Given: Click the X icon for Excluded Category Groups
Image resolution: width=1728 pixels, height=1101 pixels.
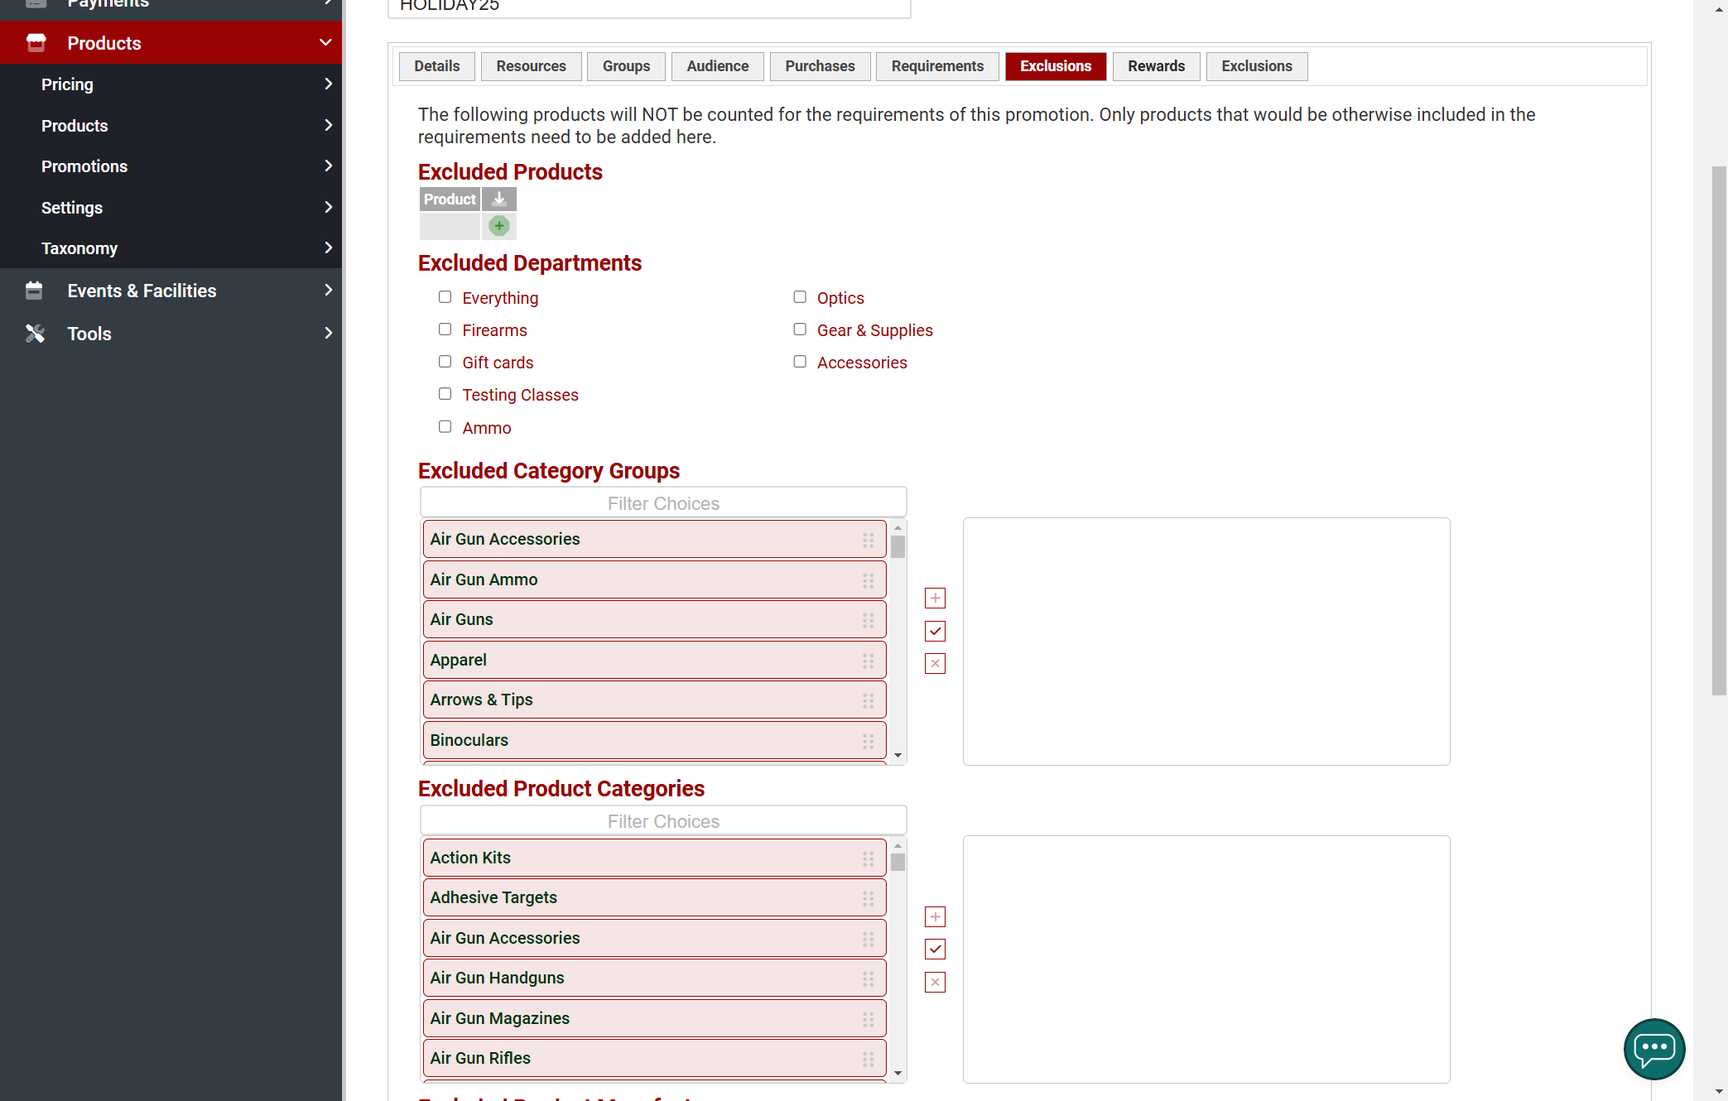Looking at the screenshot, I should point(935,664).
